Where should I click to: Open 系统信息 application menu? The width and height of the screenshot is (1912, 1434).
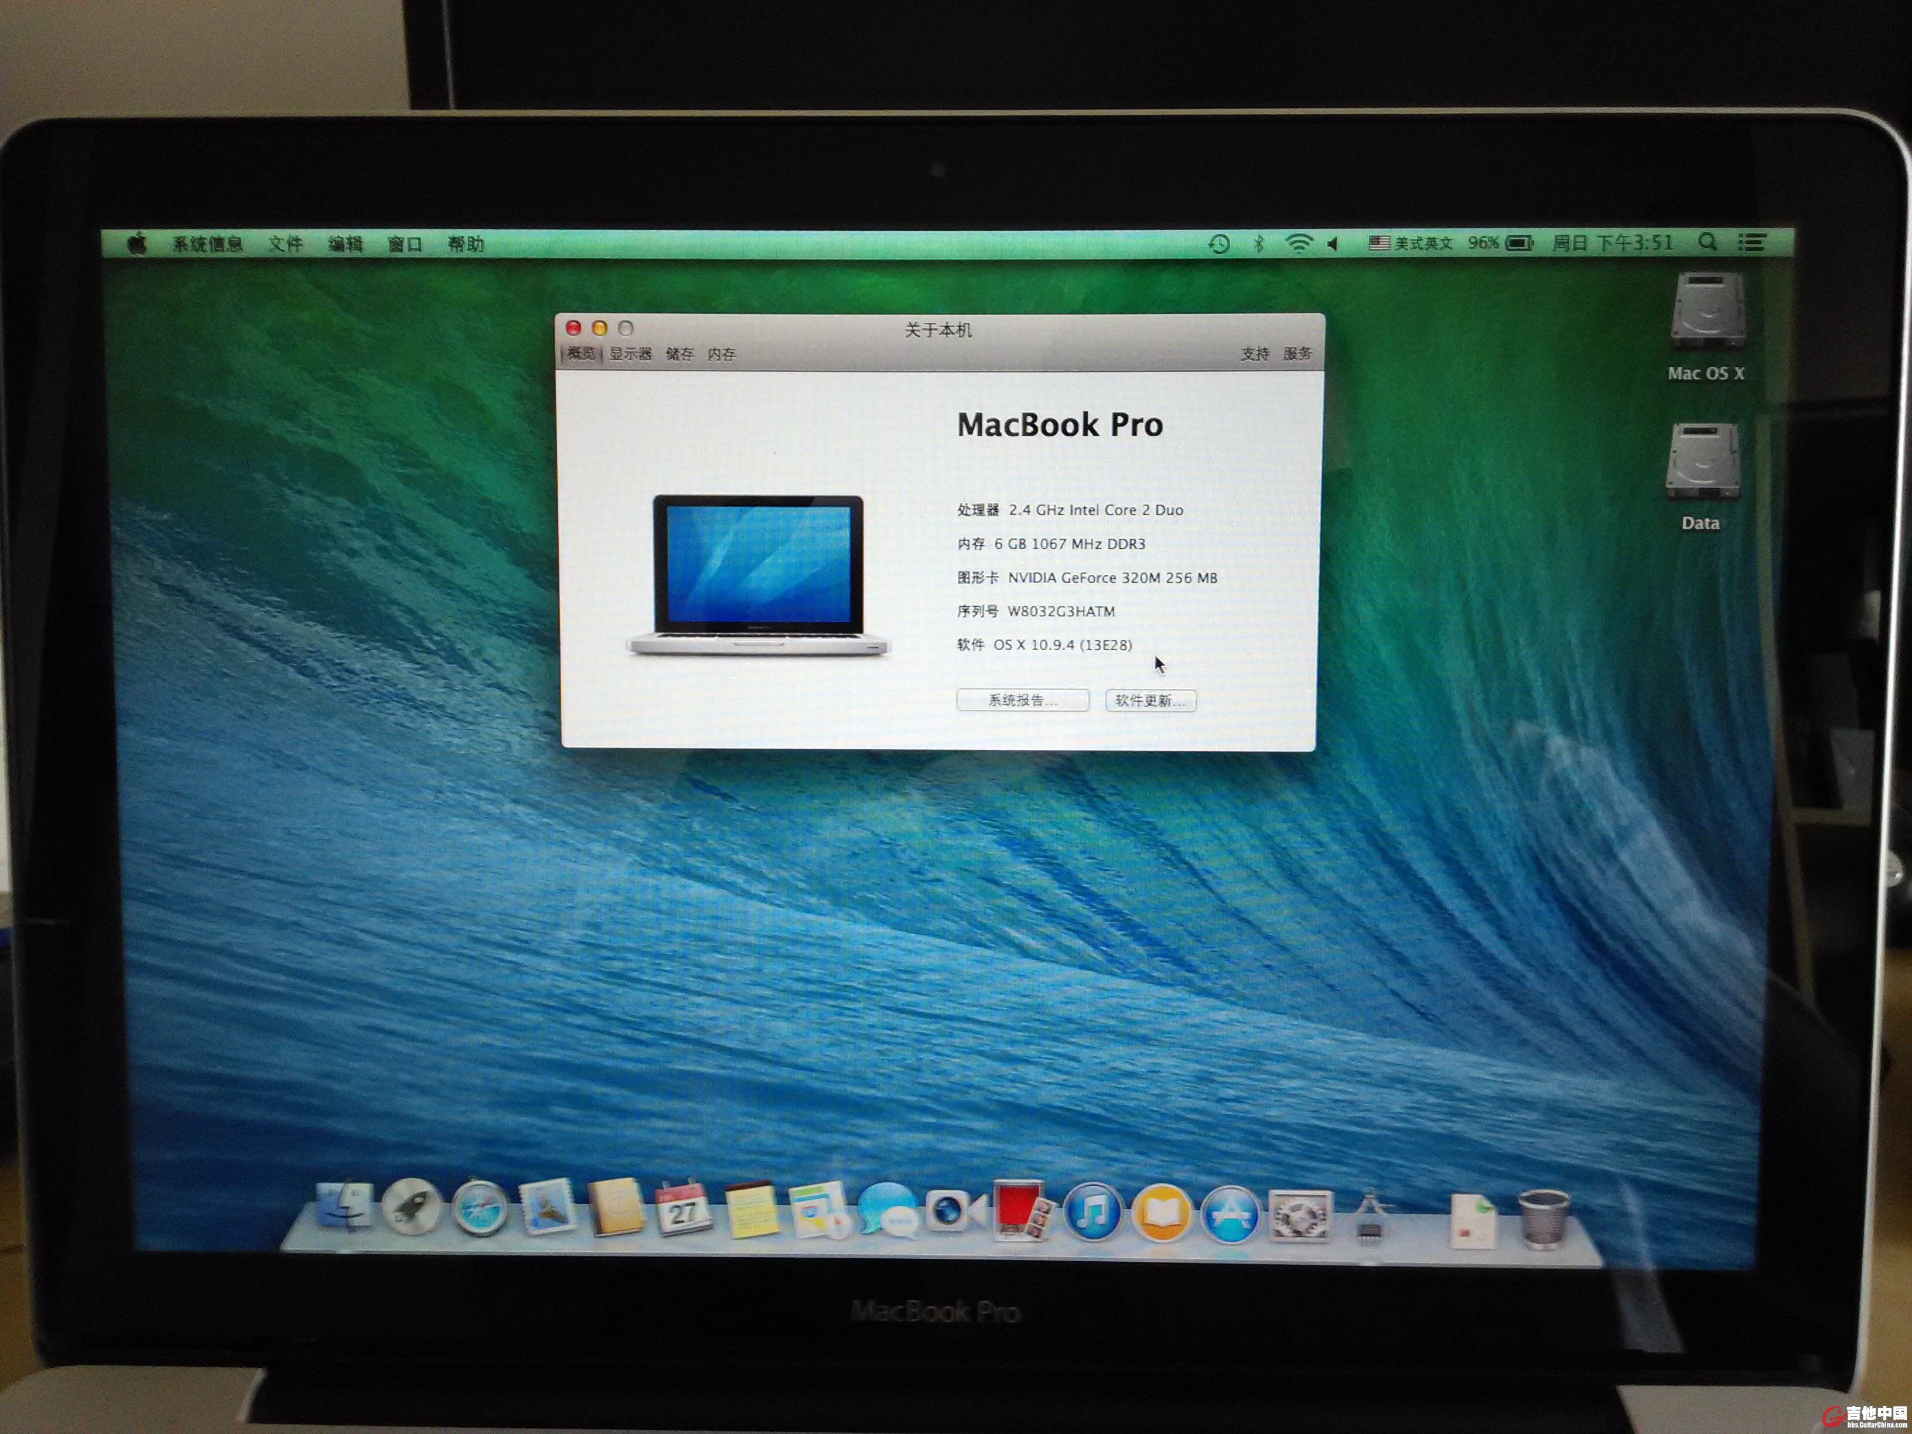click(x=207, y=244)
